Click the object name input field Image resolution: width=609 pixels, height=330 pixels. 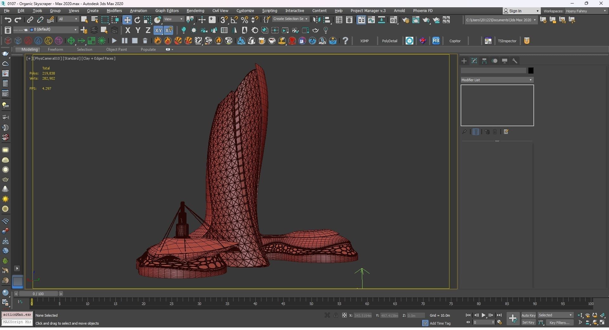click(x=494, y=71)
